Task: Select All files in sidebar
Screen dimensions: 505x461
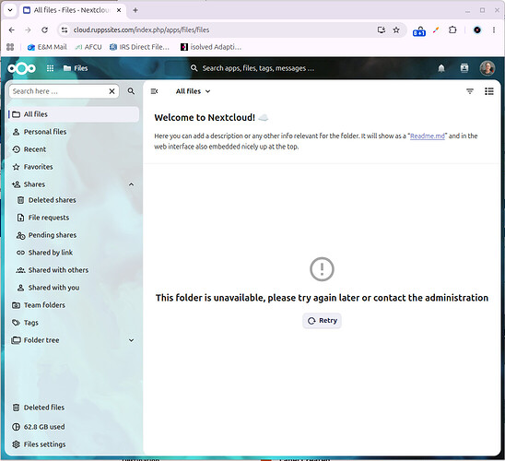Action: tap(74, 114)
